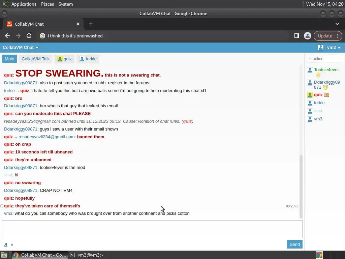Open the Places menu
The height and width of the screenshot is (259, 345).
pyautogui.click(x=48, y=4)
